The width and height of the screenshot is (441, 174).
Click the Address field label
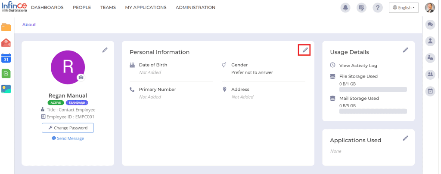point(240,90)
